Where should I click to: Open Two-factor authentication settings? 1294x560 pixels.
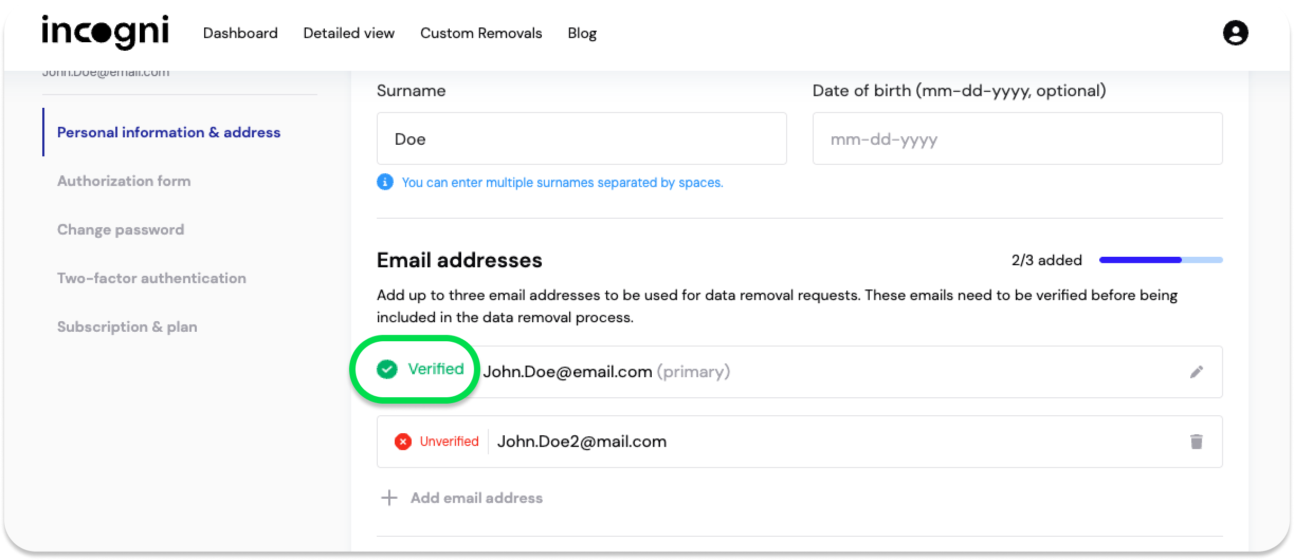pyautogui.click(x=151, y=278)
